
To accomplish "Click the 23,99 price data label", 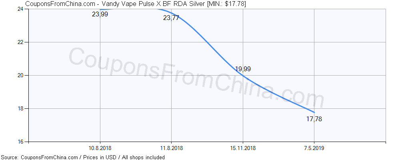I will point(100,14).
